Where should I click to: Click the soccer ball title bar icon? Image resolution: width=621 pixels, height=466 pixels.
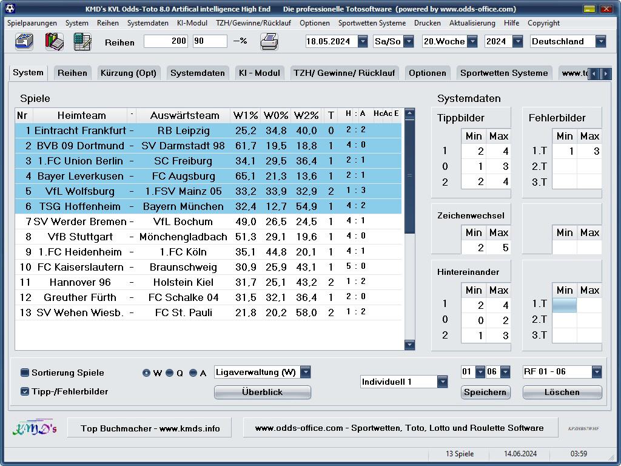pyautogui.click(x=10, y=8)
